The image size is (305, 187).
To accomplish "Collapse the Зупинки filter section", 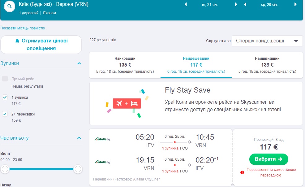I will tap(79, 63).
